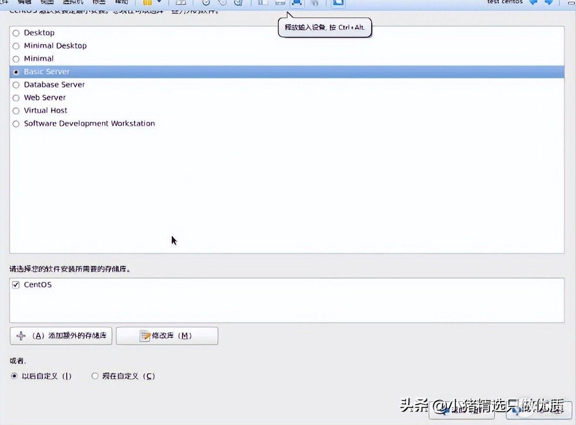Click the (A) add additional repositories button
The width and height of the screenshot is (576, 425).
tap(61, 336)
